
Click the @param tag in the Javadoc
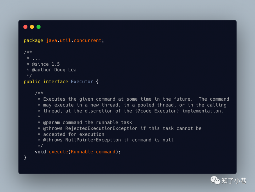point(51,123)
